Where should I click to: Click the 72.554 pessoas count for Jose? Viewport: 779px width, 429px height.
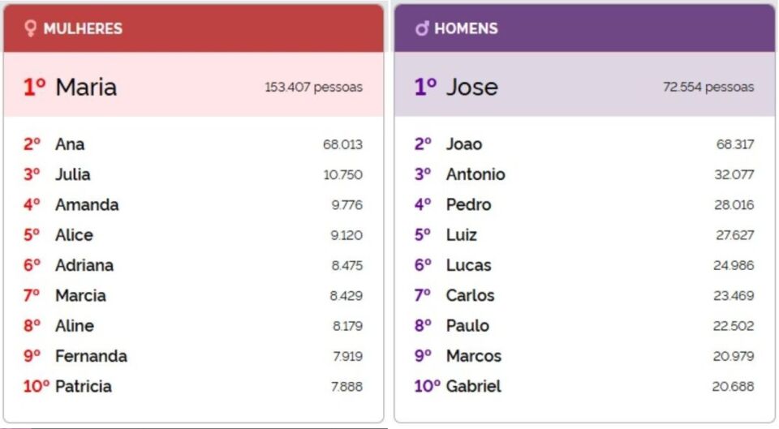[x=708, y=87]
